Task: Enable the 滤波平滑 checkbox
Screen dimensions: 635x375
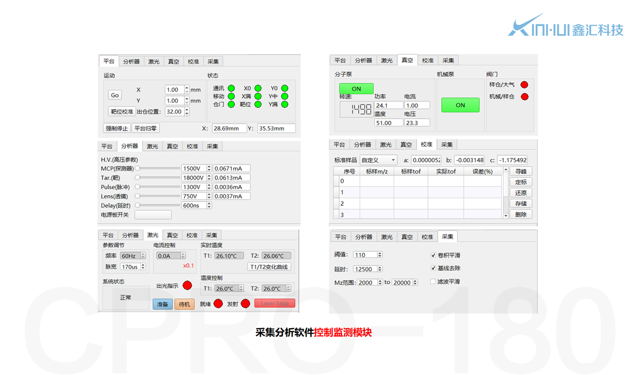Action: [433, 282]
